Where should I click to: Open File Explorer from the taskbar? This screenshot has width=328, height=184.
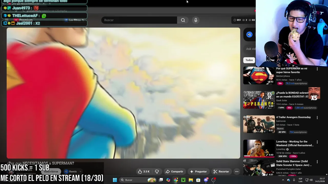click(191, 180)
